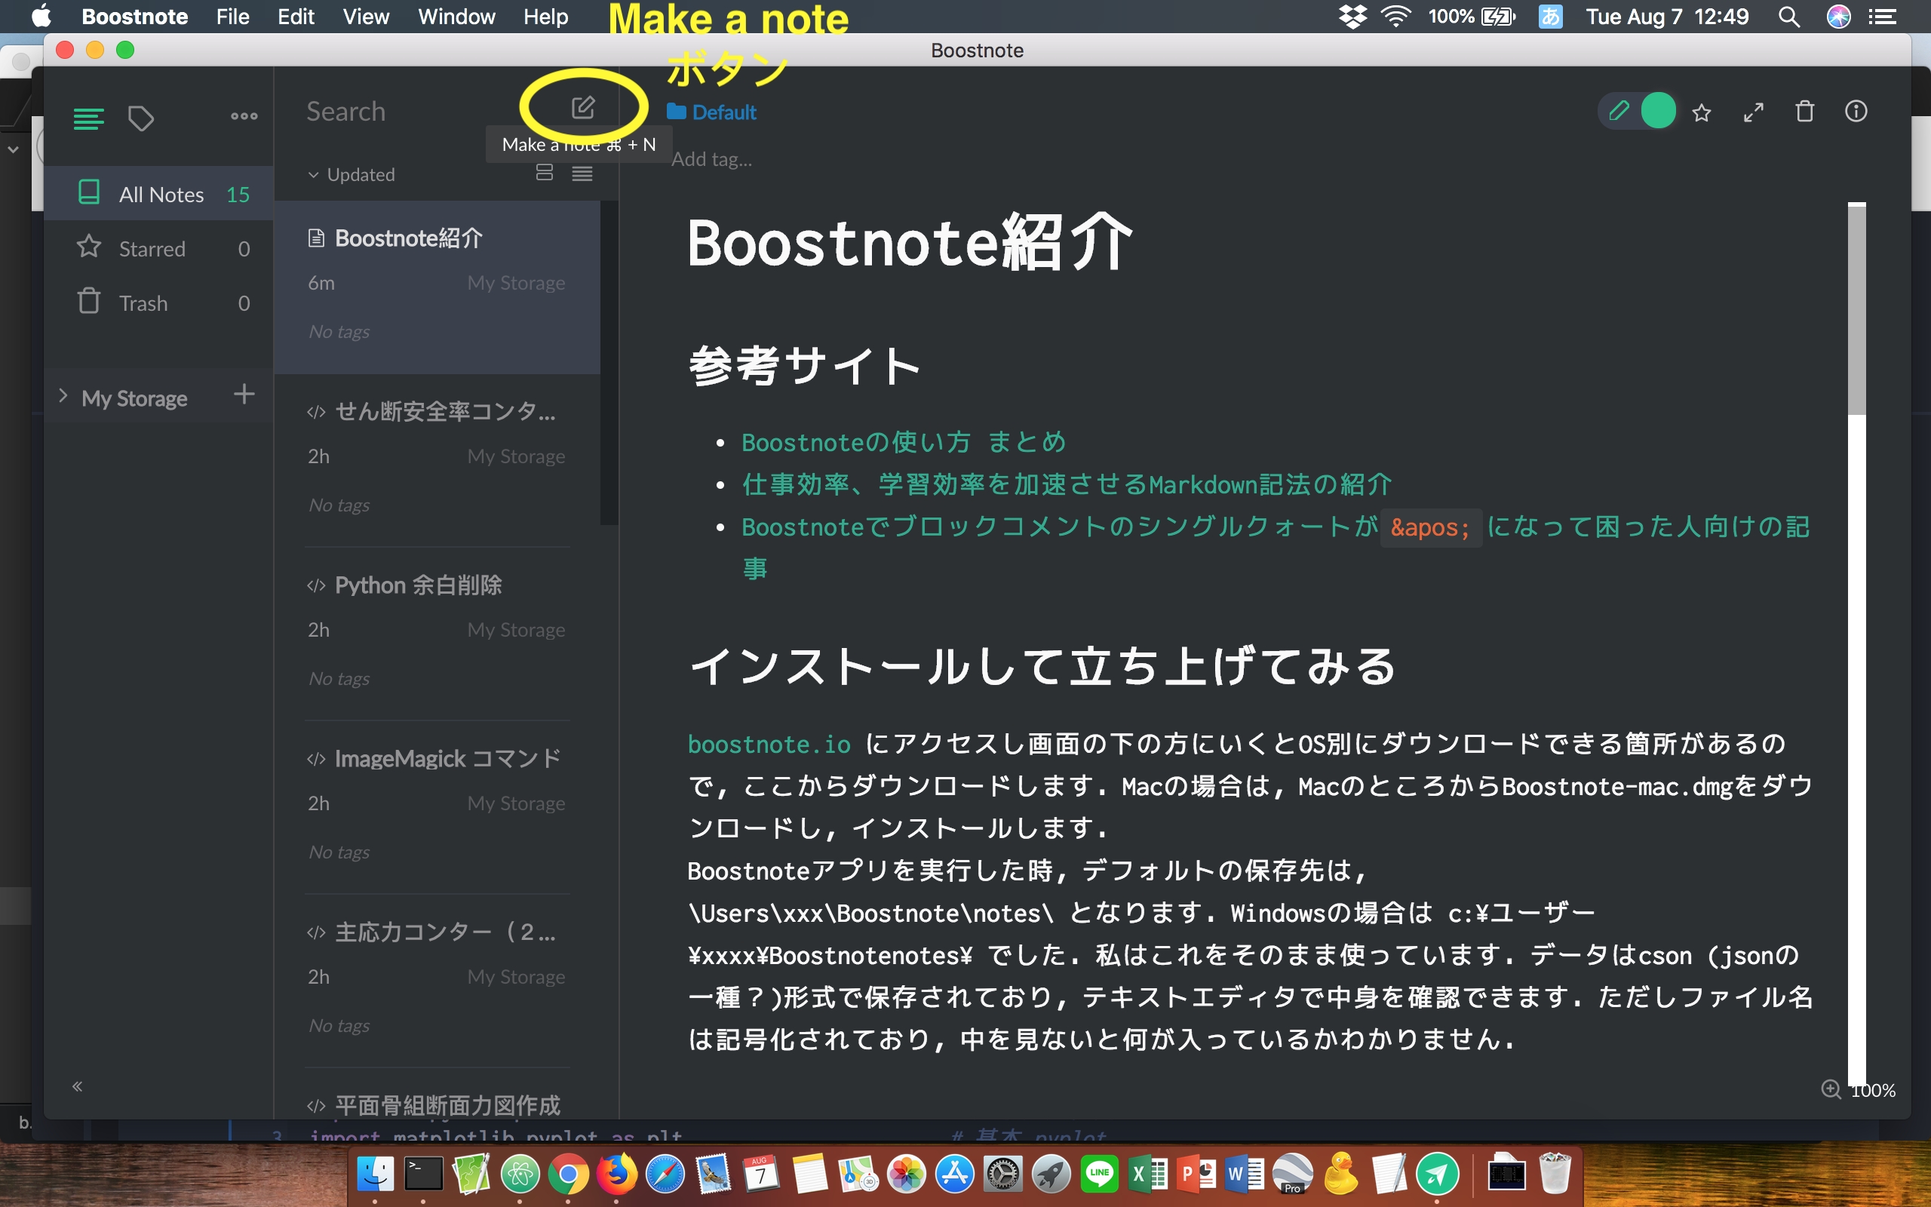
Task: Open the Boostnote紹介 note in list
Action: coord(437,287)
